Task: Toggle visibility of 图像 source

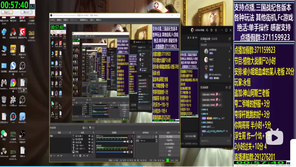Action: click(89, 152)
